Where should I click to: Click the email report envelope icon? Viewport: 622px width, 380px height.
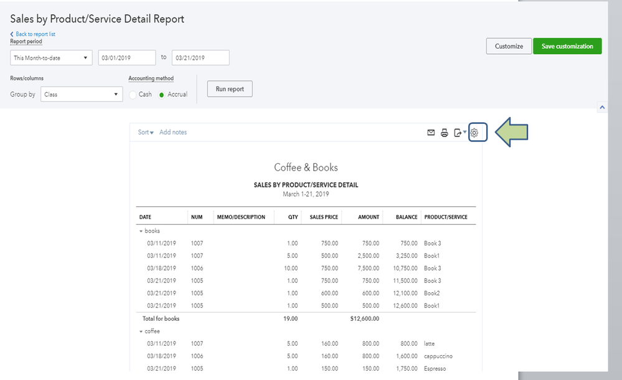point(431,133)
